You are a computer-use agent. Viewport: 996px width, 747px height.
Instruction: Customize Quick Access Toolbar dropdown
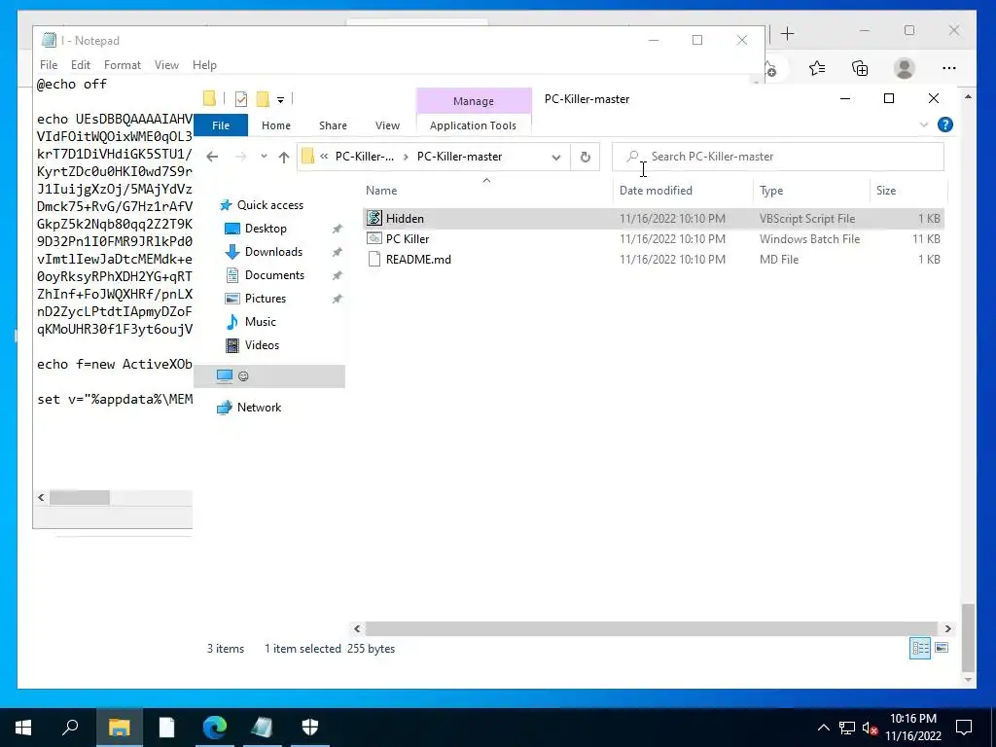280,99
